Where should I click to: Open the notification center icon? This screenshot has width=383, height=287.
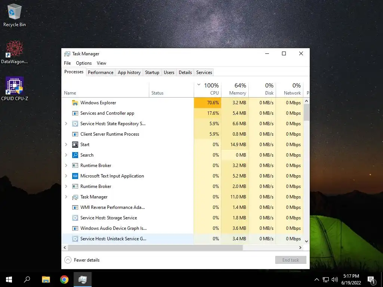371,280
